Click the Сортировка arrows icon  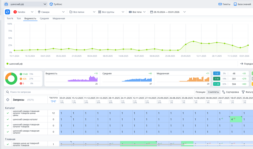click(x=224, y=92)
